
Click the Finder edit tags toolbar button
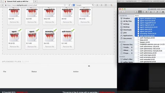pyautogui.click(x=163, y=12)
